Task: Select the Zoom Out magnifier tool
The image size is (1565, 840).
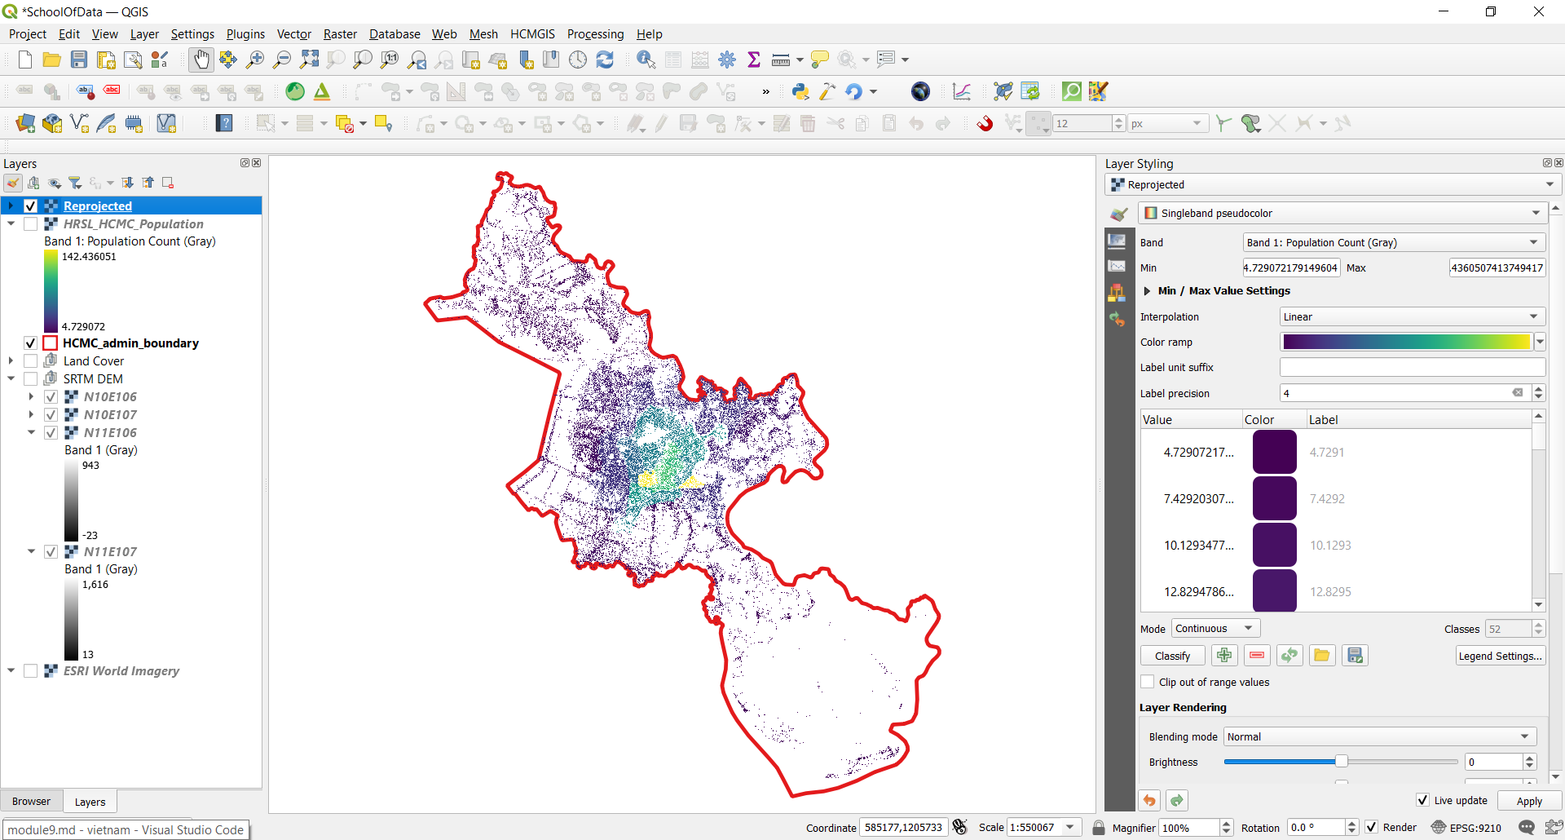Action: coord(282,60)
